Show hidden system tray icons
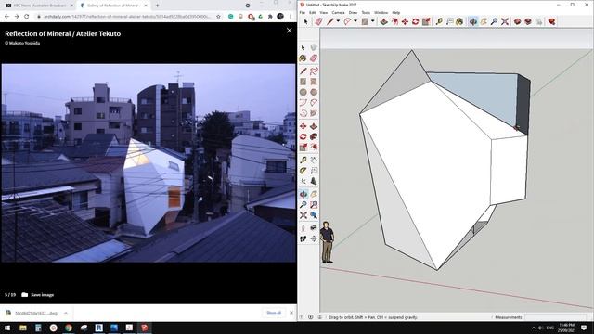Viewport: 594px width, 334px height. pos(534,328)
